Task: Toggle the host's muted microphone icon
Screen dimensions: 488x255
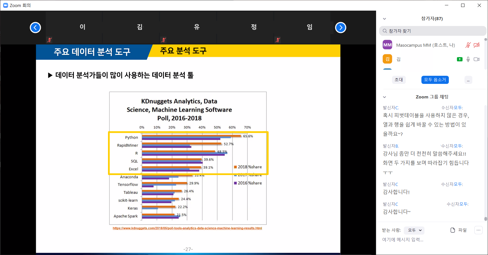Action: point(468,45)
